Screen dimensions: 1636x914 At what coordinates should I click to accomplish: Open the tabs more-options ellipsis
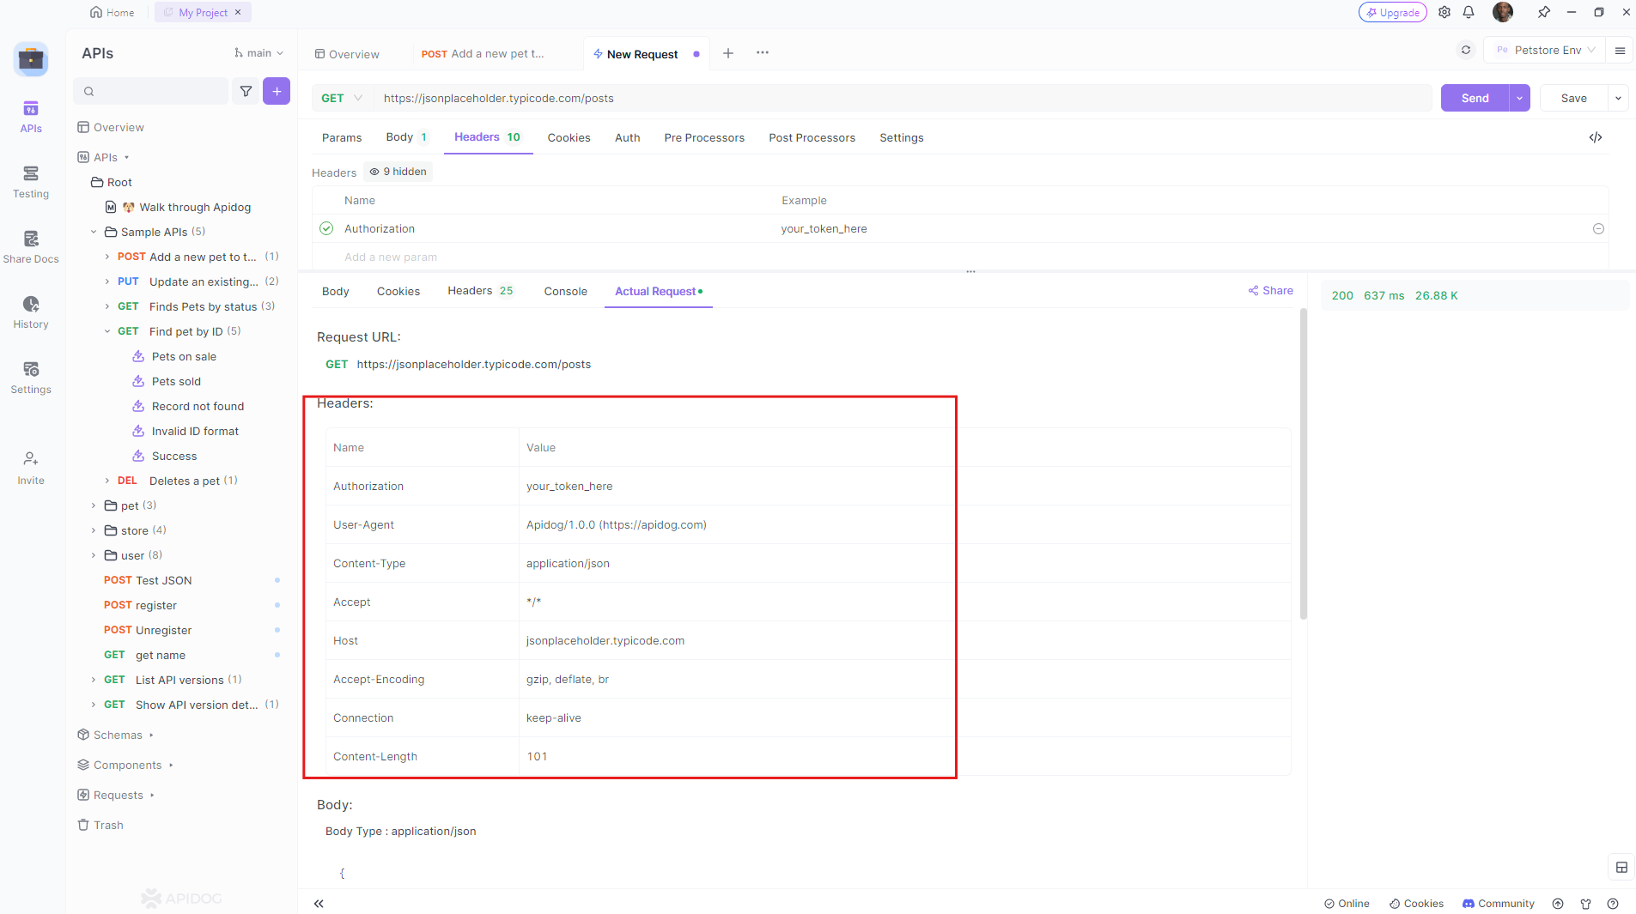(x=763, y=53)
